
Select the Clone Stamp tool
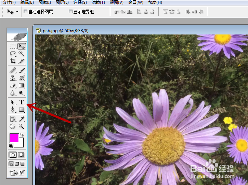tap(13, 78)
